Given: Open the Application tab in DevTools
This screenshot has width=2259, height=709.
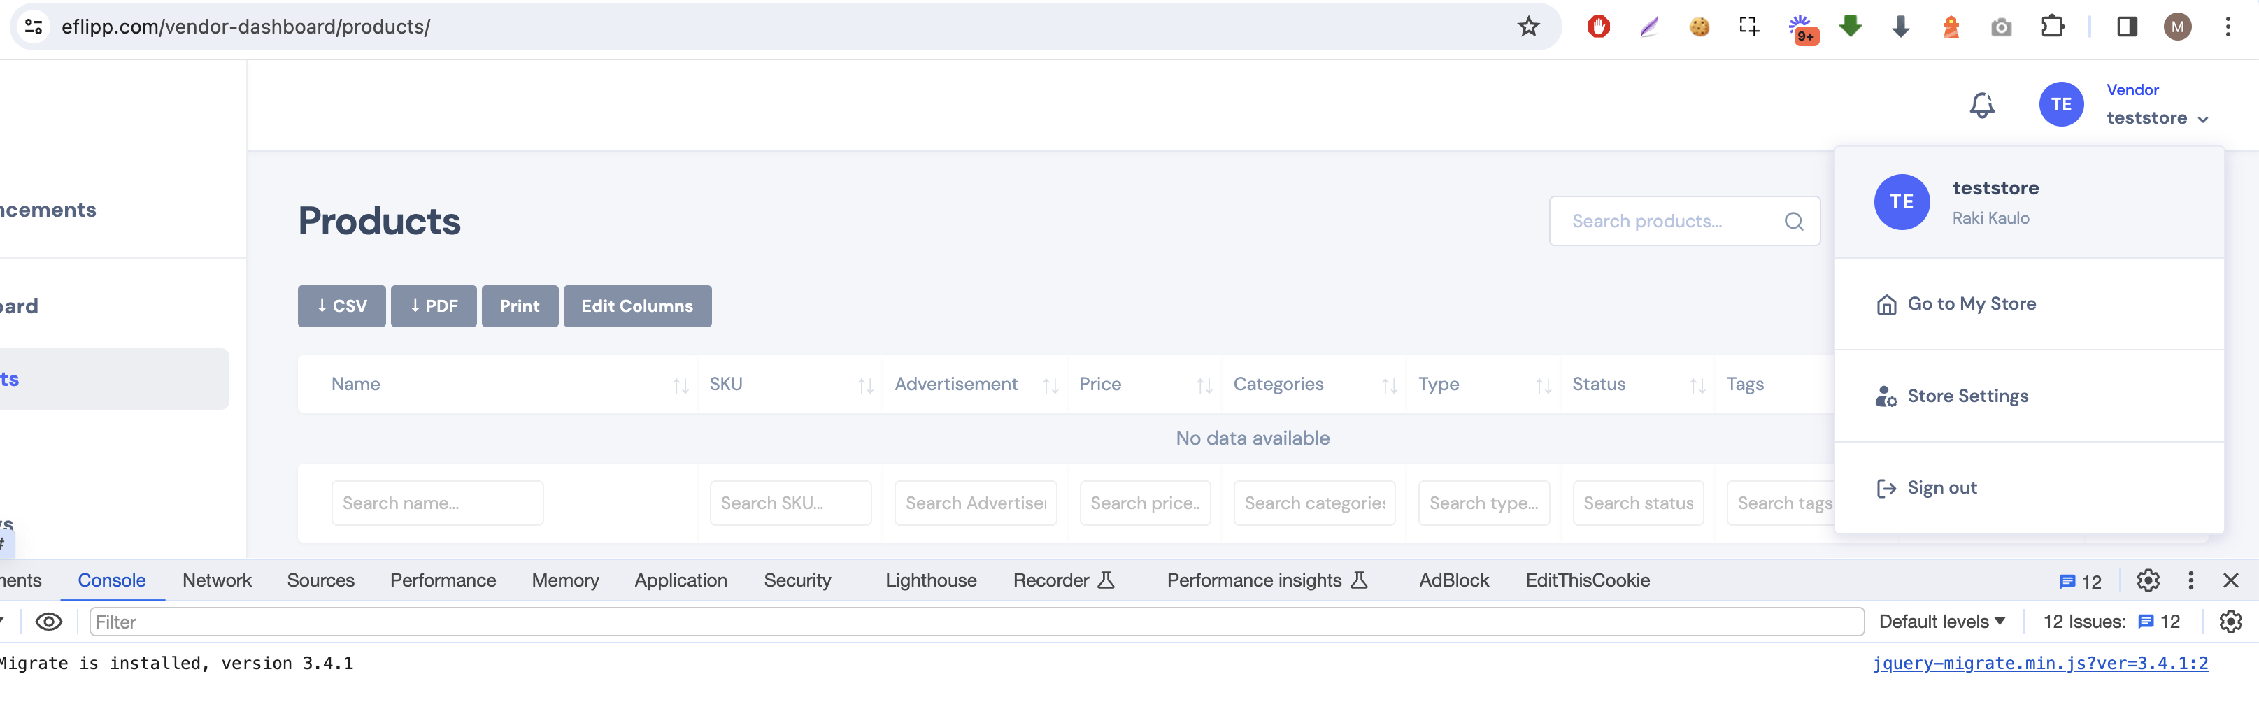Looking at the screenshot, I should click(680, 580).
